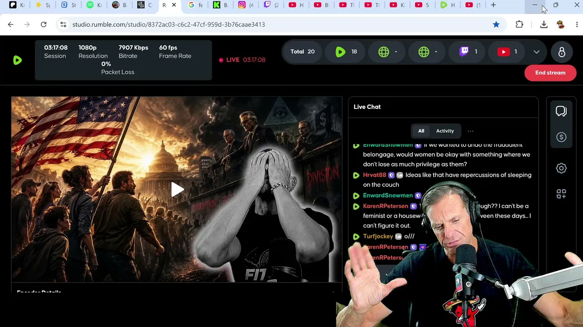The width and height of the screenshot is (583, 327).
Task: Click the Rumble logo in the studio header
Action: click(x=17, y=60)
